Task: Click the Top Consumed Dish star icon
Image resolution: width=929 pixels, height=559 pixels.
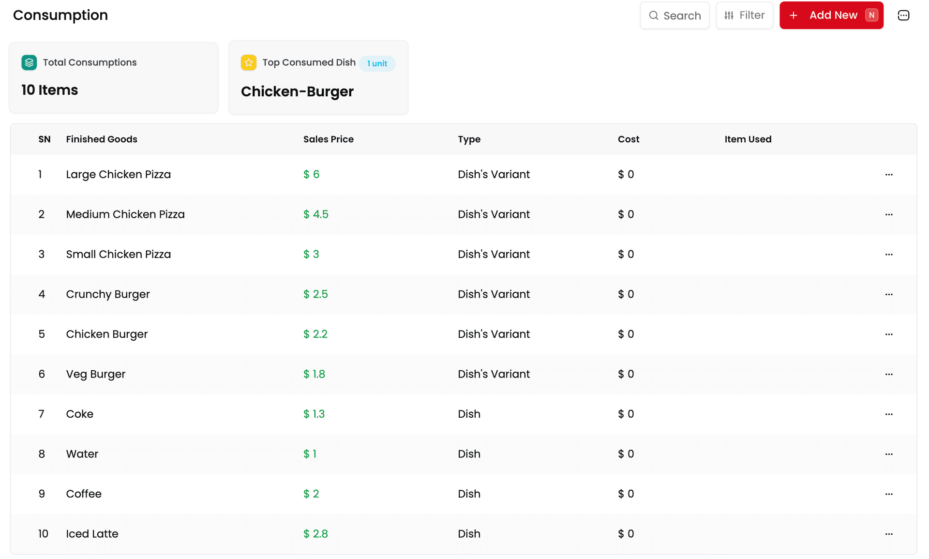Action: (x=248, y=62)
